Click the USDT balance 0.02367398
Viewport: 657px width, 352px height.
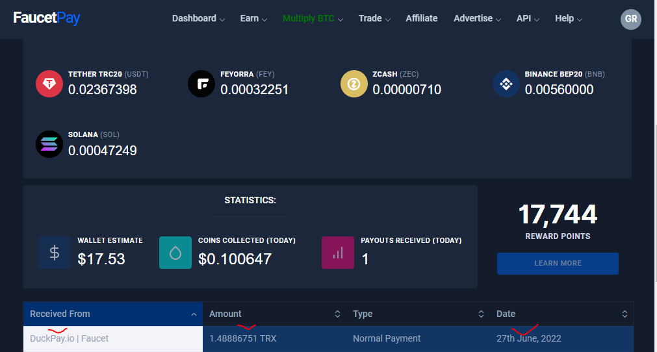pos(102,90)
